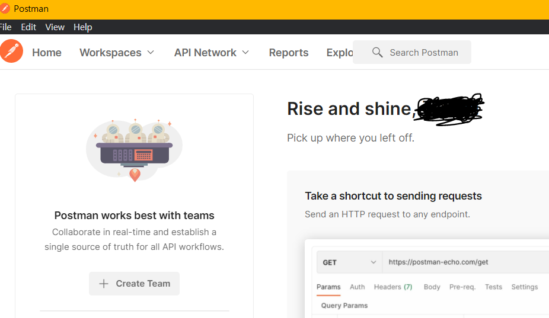Open the Help menu

tap(82, 27)
